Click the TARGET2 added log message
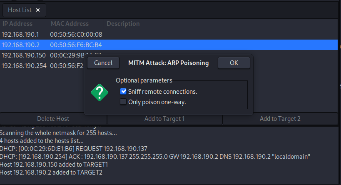The height and width of the screenshot is (185, 341). tap(51, 172)
